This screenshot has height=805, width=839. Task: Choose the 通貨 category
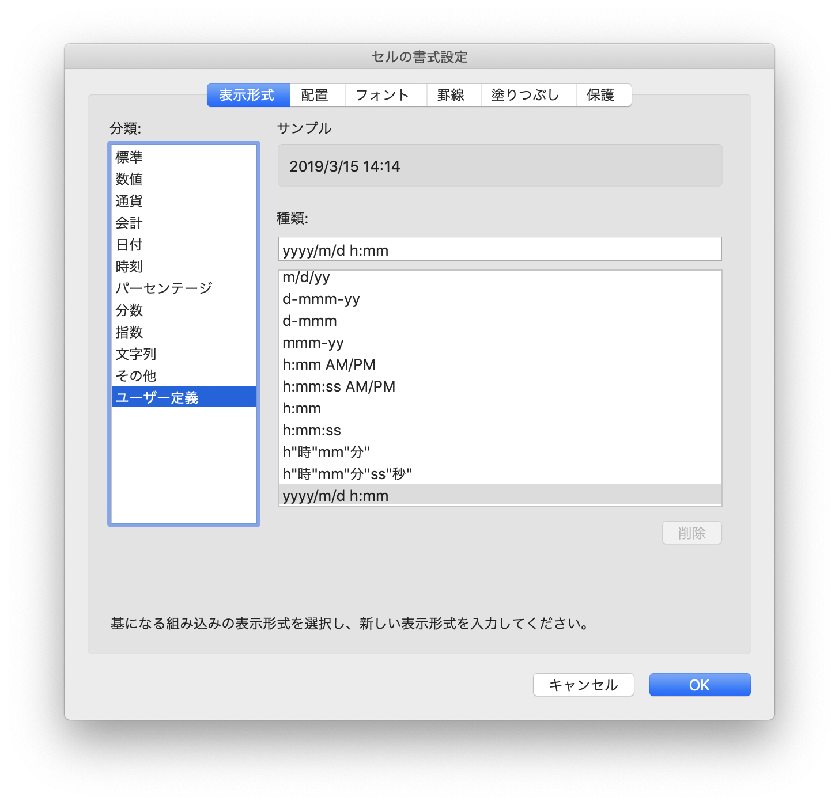tap(184, 200)
